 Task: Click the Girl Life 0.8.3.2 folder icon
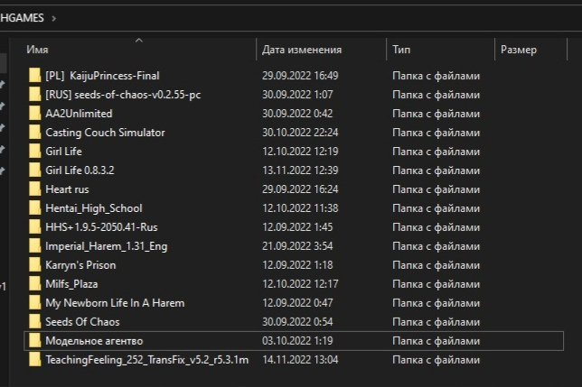35,170
